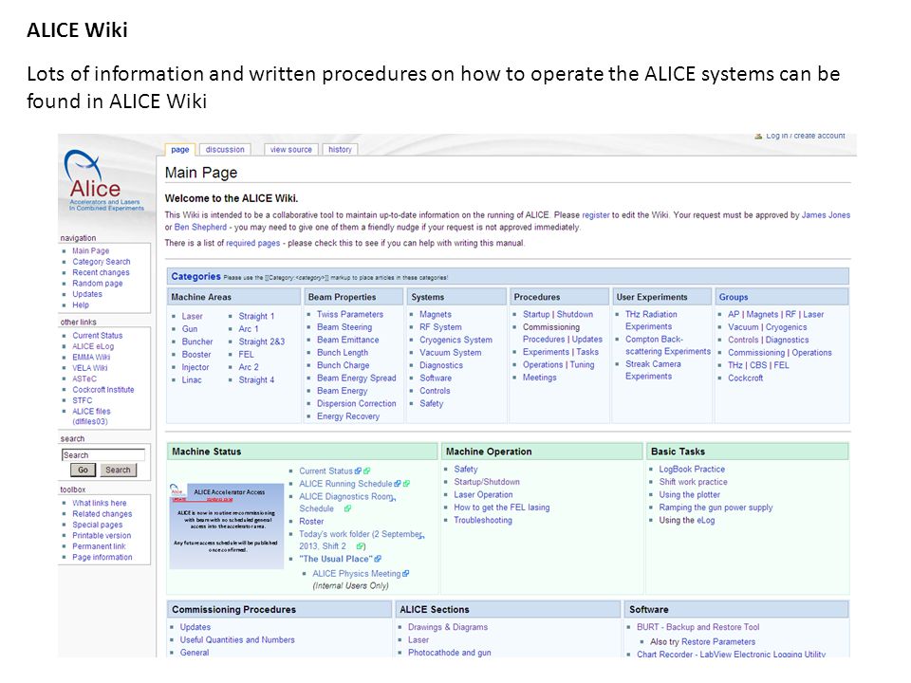911x683 pixels.
Task: Open Printable version link
Action: tap(102, 535)
